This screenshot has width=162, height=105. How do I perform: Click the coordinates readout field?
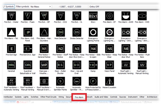click(70, 7)
